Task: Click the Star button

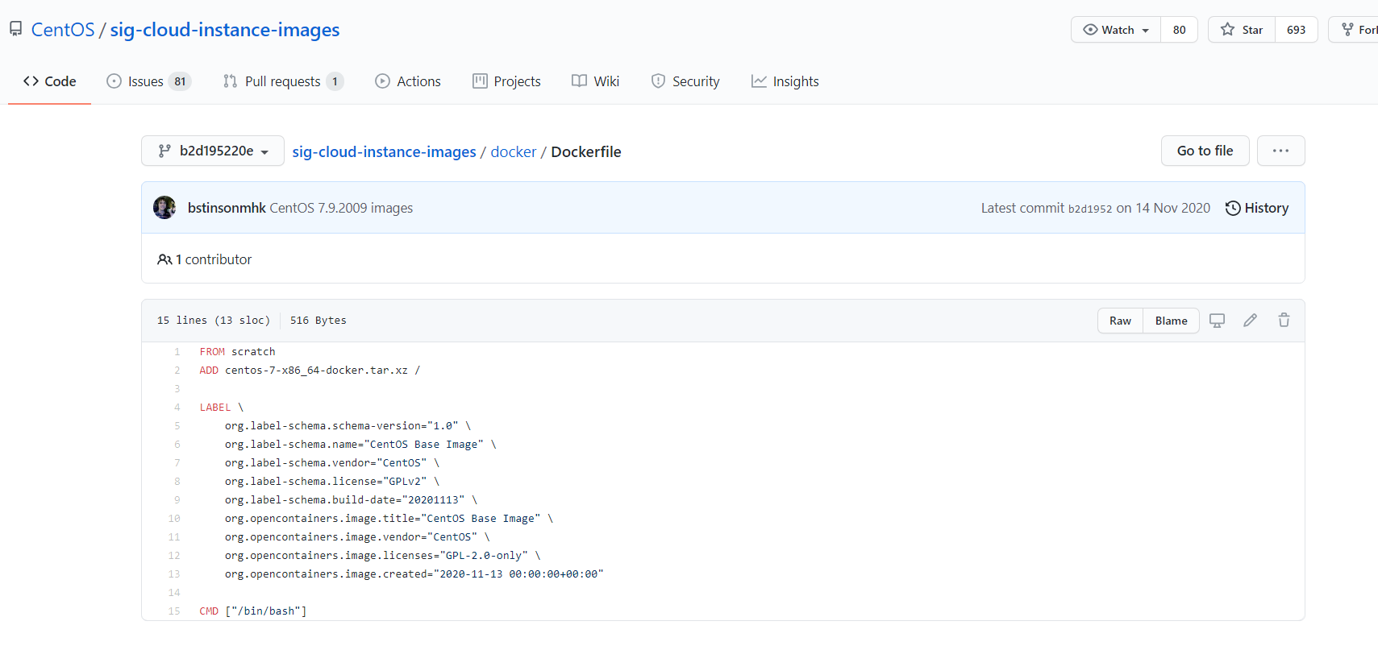Action: point(1242,30)
